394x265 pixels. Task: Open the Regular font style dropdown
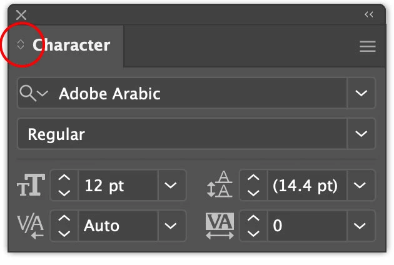(361, 134)
